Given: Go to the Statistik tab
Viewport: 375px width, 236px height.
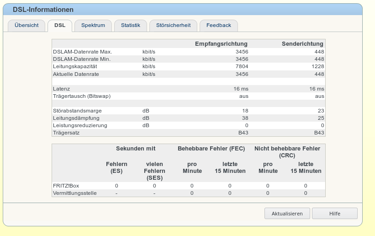Looking at the screenshot, I should click(x=130, y=26).
